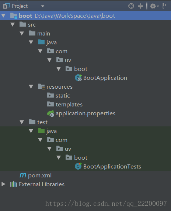Click the green java test folder icon

tap(41, 131)
